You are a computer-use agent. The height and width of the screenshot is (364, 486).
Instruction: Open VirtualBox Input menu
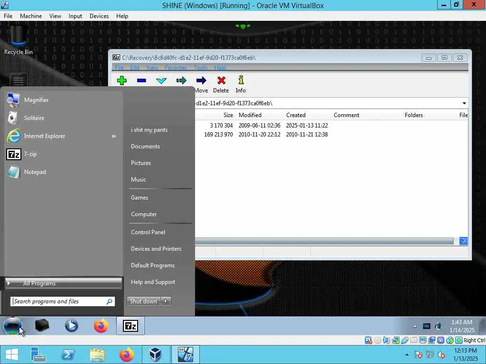pos(75,16)
